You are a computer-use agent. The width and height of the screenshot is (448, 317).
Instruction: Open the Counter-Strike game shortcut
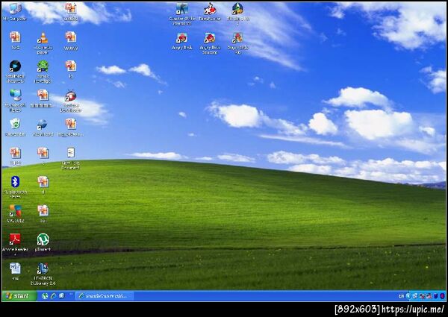click(x=182, y=13)
